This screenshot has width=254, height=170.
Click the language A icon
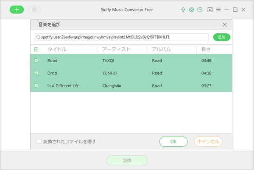(x=210, y=10)
